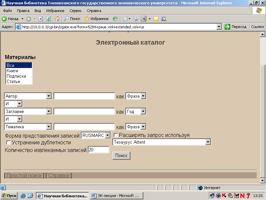Select Статьи in the Материалы list
This screenshot has width=266, height=200.
19,81
